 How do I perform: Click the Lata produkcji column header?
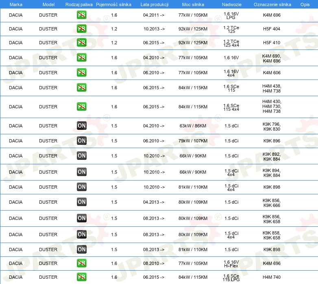pos(155,4)
